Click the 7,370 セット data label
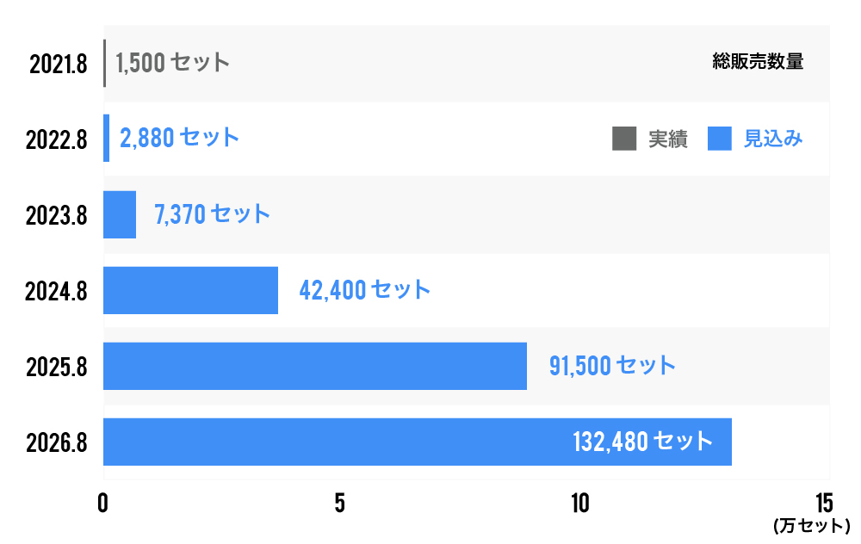Screen dimensions: 861x544 click(x=212, y=214)
